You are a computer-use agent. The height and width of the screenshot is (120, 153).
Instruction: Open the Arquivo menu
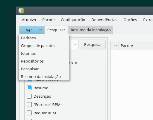click(29, 20)
